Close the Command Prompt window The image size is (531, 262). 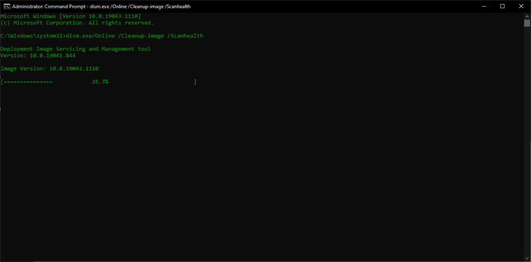[x=521, y=6]
